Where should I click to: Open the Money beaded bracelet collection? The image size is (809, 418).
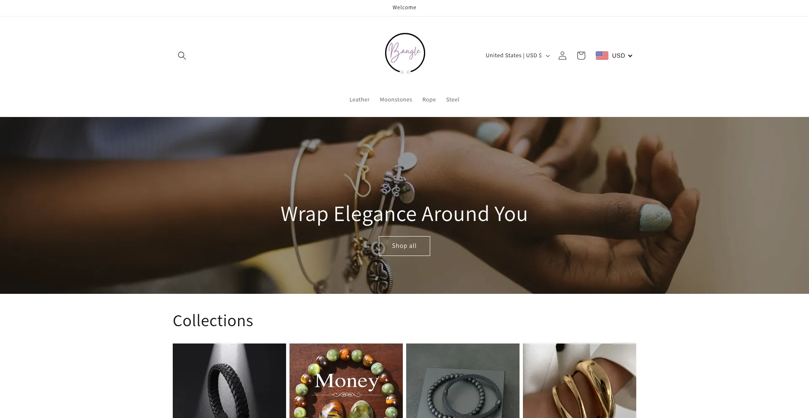click(346, 381)
